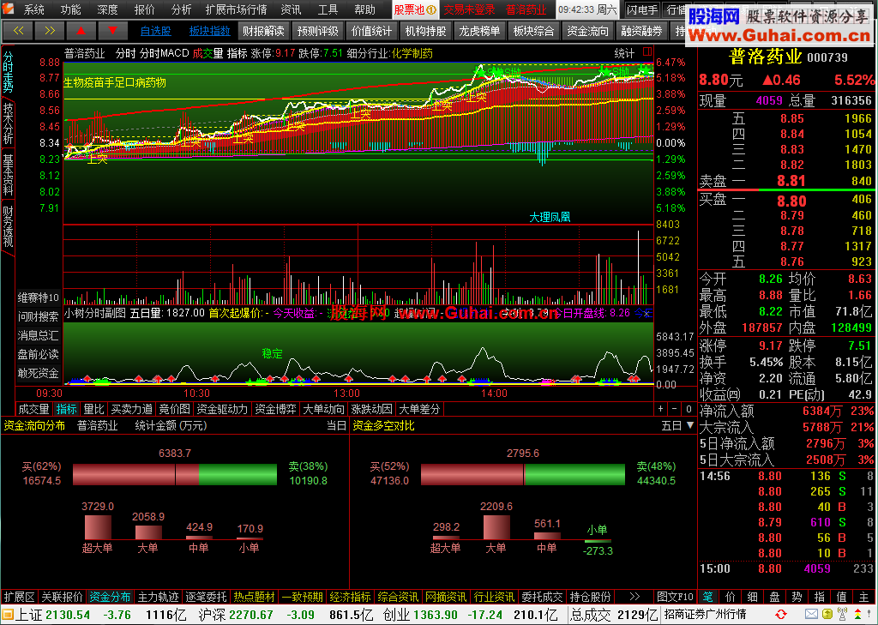Screen dimensions: 878x625
Task: Click the red down triangle button
Action: [112, 31]
